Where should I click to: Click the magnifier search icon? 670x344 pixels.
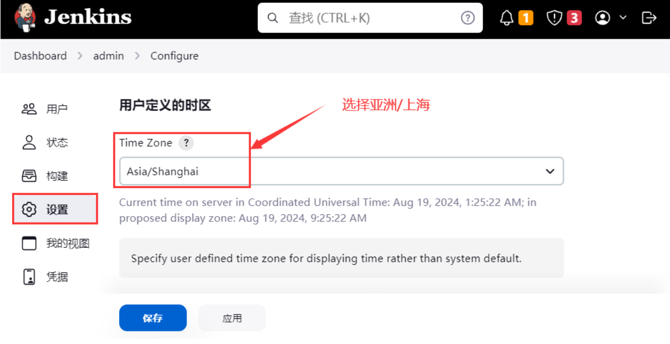click(x=273, y=18)
